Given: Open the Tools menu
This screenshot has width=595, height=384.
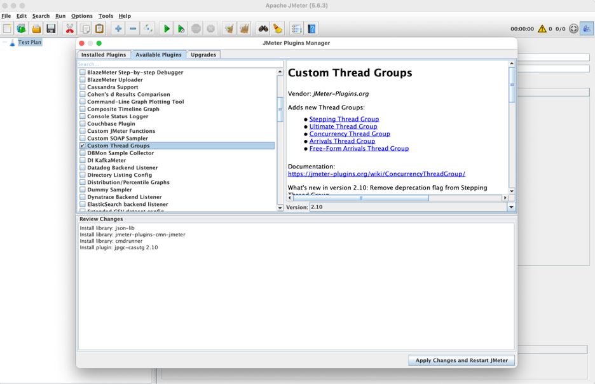Looking at the screenshot, I should coord(106,16).
